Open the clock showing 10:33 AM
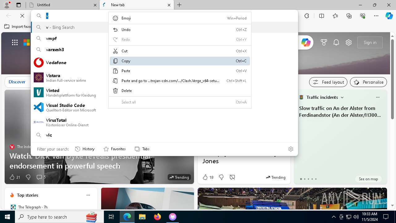The height and width of the screenshot is (223, 396). click(369, 217)
